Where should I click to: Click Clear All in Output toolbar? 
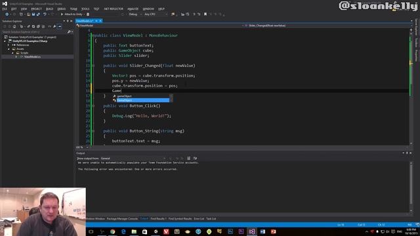click(189, 159)
